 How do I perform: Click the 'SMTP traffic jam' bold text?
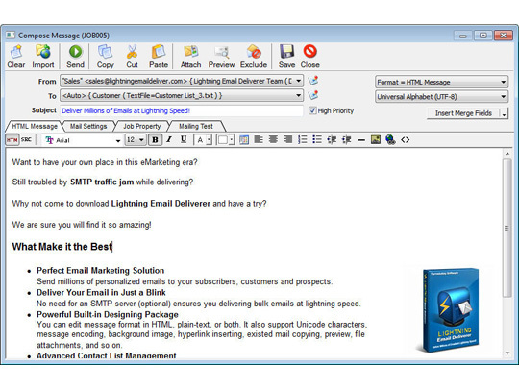coord(102,182)
